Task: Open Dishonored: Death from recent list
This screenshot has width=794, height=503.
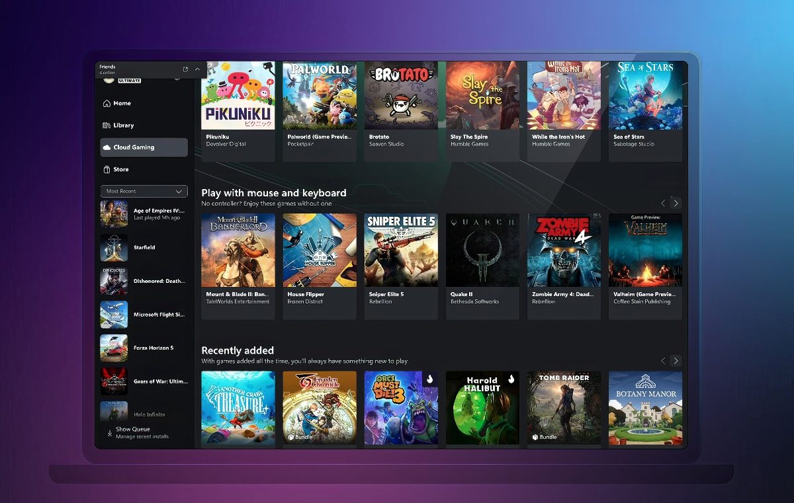Action: 144,281
